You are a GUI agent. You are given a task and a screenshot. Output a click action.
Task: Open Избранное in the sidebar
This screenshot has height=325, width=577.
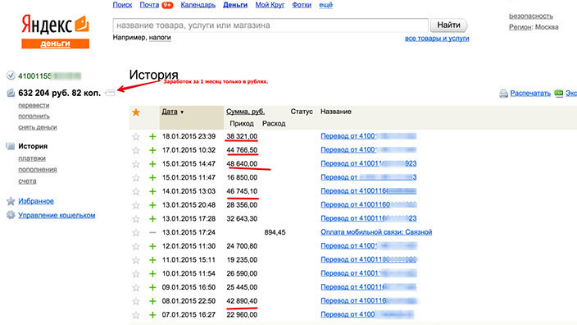tap(36, 201)
